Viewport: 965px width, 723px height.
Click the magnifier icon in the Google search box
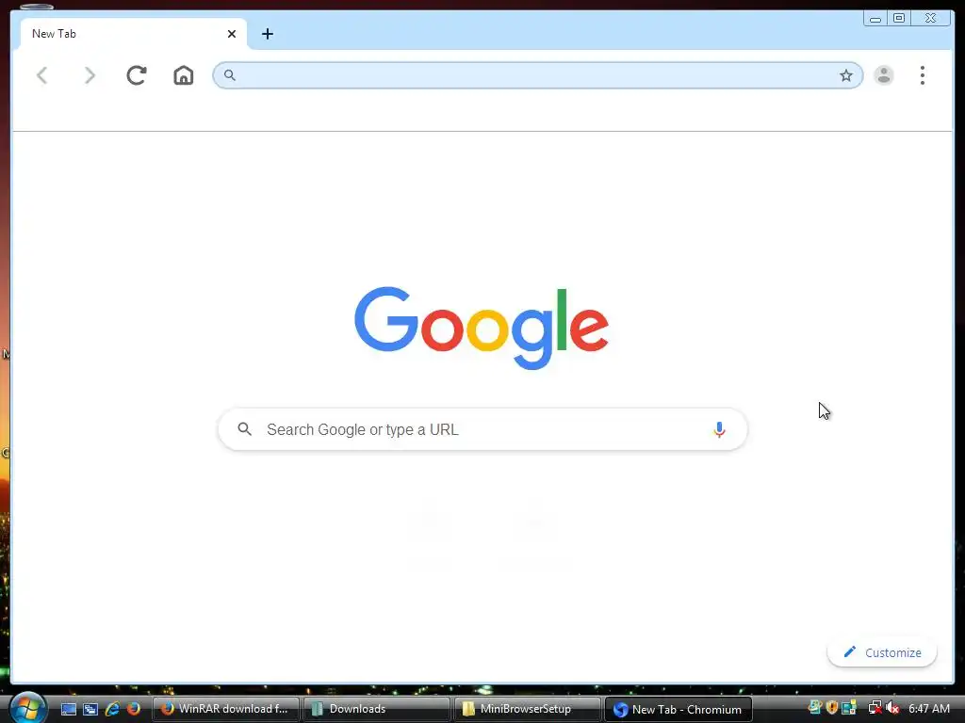click(244, 429)
